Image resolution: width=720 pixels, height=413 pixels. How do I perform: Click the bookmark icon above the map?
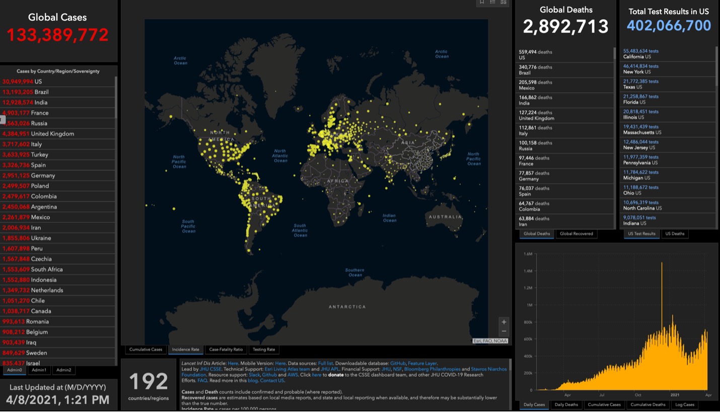[481, 2]
